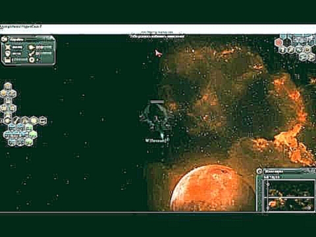Viewport: 316px width, 237px height.
Task: Click the crossed-swords weapons icon in ship panel
Action: [8, 47]
